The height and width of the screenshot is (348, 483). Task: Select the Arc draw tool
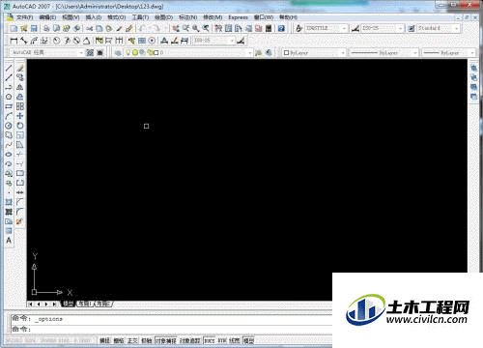9,116
